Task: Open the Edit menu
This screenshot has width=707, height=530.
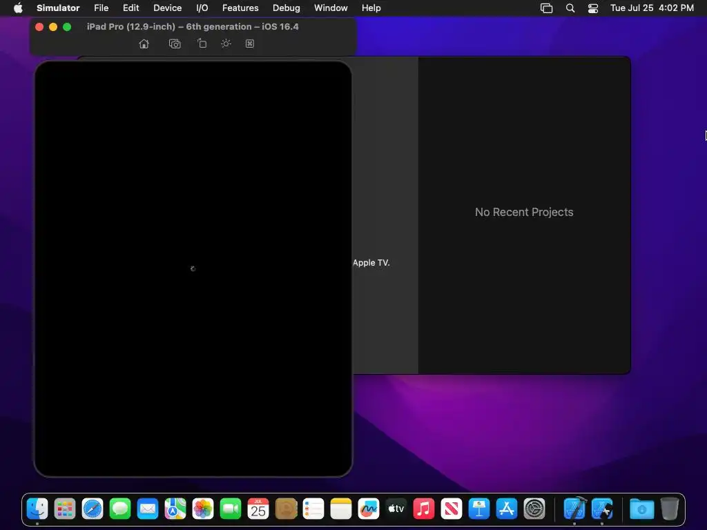Action: [130, 8]
